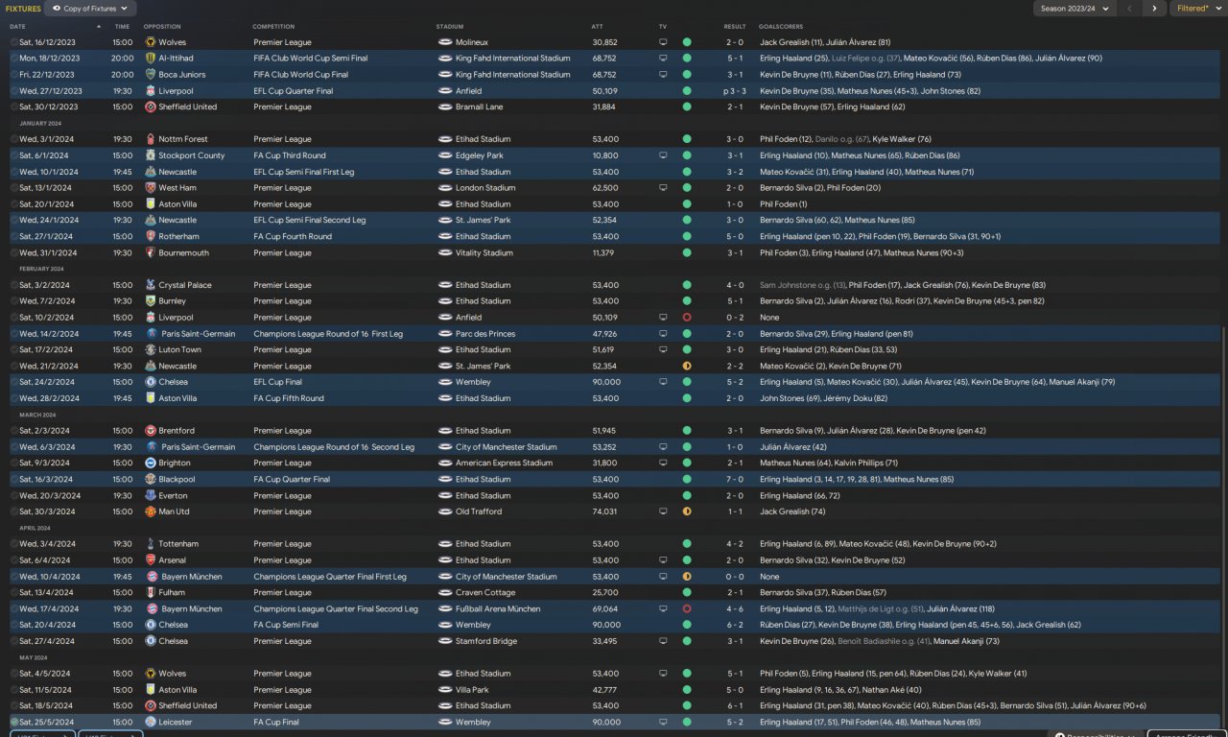Tick the checkbox for the Brighton fixture
Viewport: 1228px width, 737px height.
[14, 464]
